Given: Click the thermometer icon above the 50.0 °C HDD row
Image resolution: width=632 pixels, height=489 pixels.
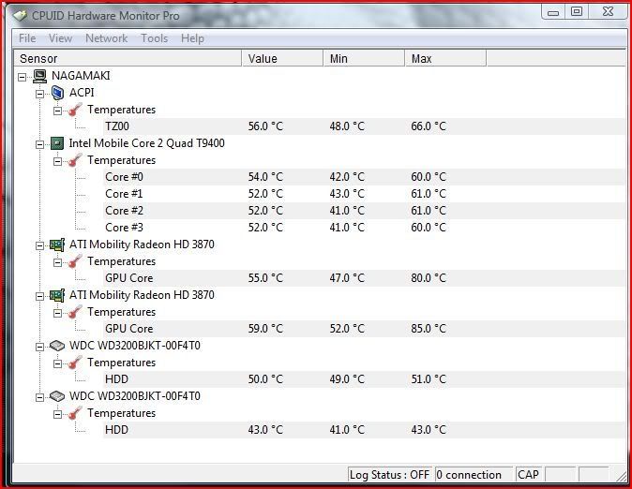Looking at the screenshot, I should click(x=75, y=363).
